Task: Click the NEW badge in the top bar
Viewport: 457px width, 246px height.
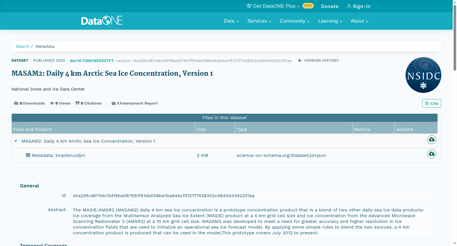Action: pyautogui.click(x=308, y=6)
